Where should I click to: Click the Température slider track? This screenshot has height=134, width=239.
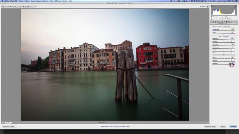pyautogui.click(x=224, y=31)
